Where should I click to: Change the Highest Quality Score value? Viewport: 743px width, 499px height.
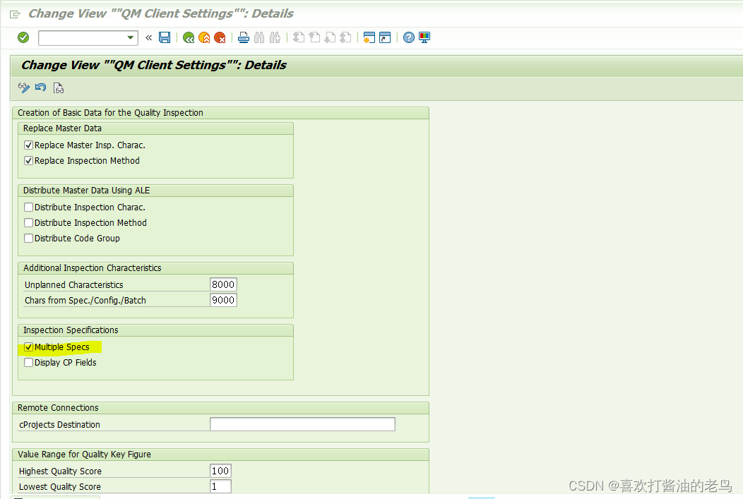point(220,471)
